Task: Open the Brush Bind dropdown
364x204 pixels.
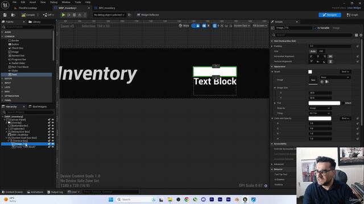Action: tap(345, 72)
